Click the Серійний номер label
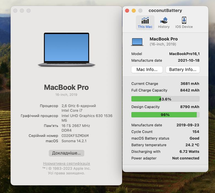Screen dimensions: 215x193 click(43, 136)
